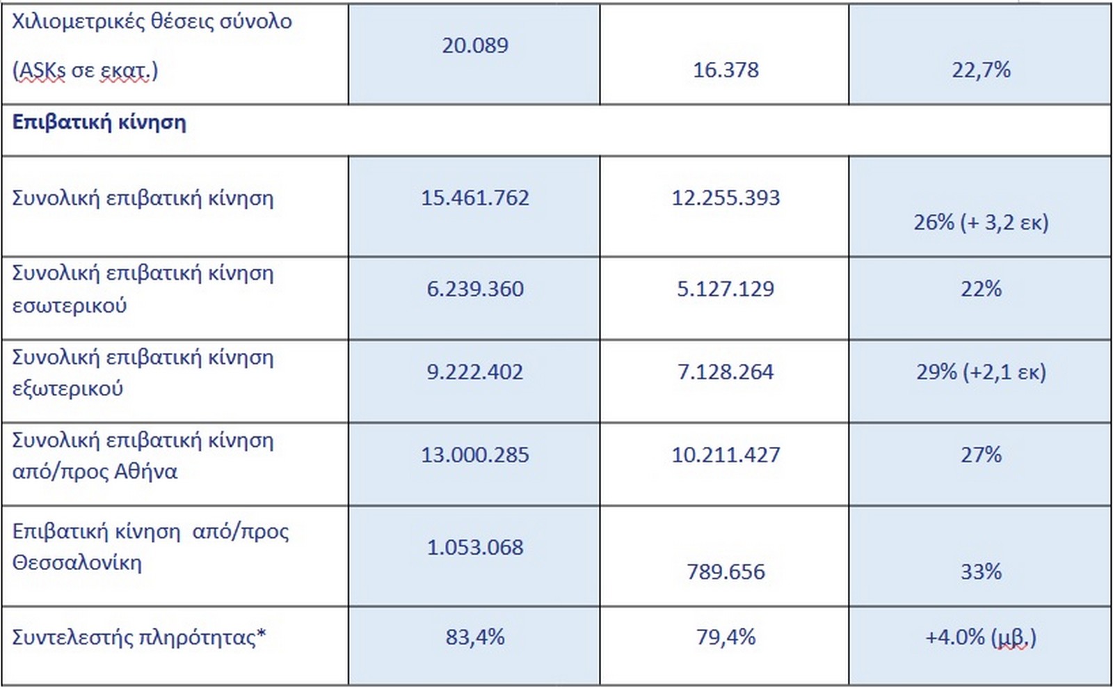This screenshot has height=689, width=1113.
Task: Click the '26% (+ 3,2 εκ)' cell
Action: [x=981, y=223]
